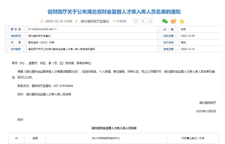This screenshot has height=144, width=225.
Task: Select index number 01104333X/2025-42111
Action: (42, 29)
